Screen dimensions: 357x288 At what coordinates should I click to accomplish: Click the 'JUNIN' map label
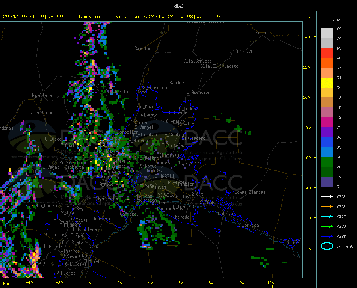[x=160, y=188]
